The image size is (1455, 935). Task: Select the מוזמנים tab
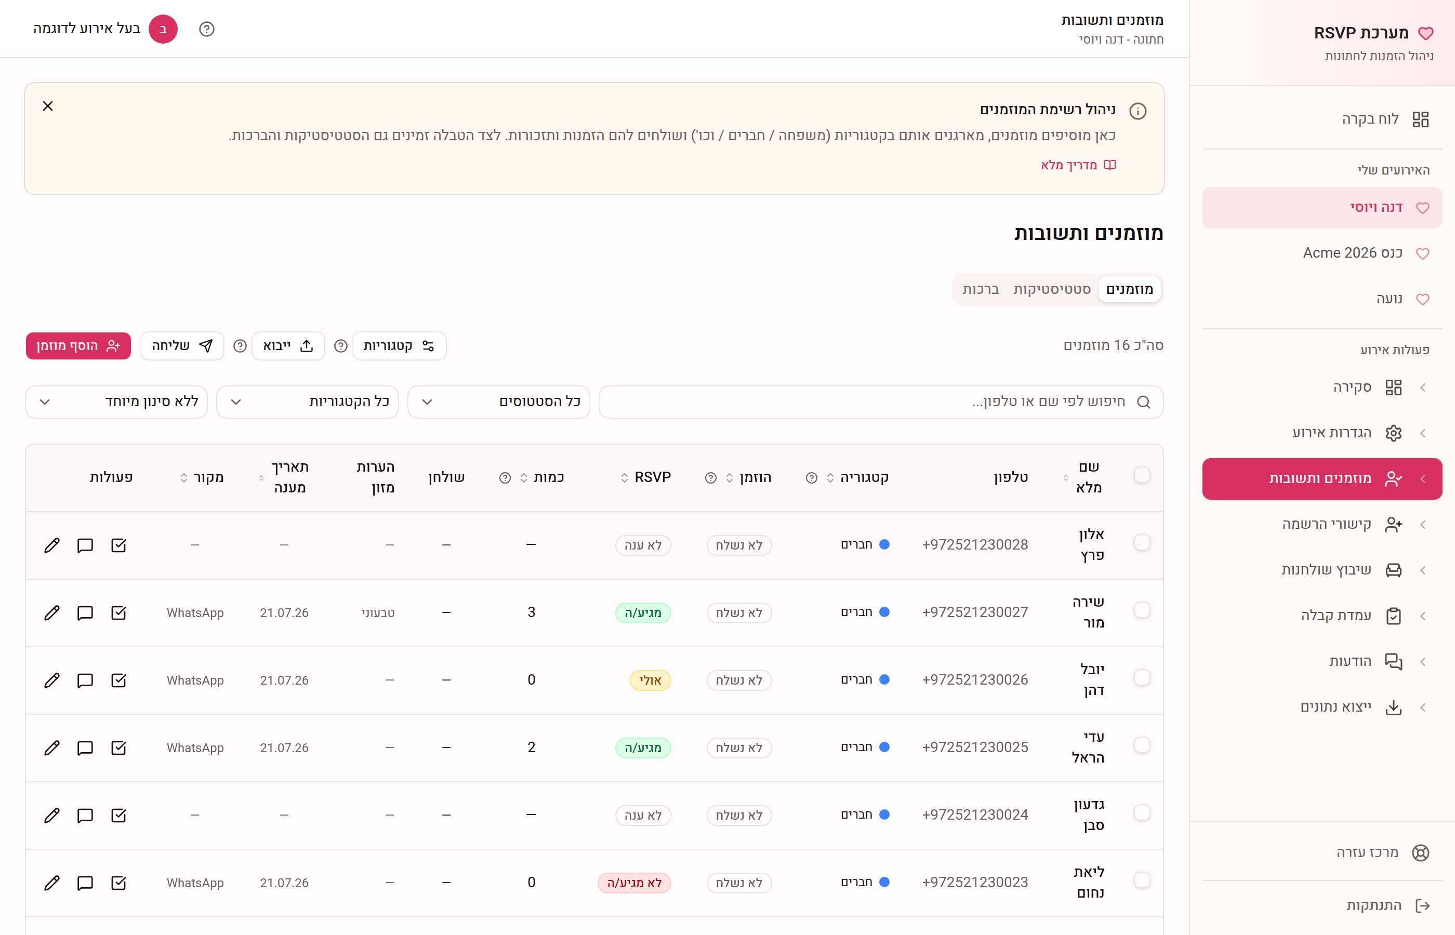1130,290
